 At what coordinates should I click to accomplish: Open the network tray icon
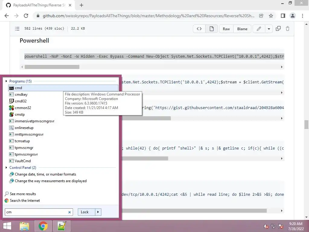point(273,226)
